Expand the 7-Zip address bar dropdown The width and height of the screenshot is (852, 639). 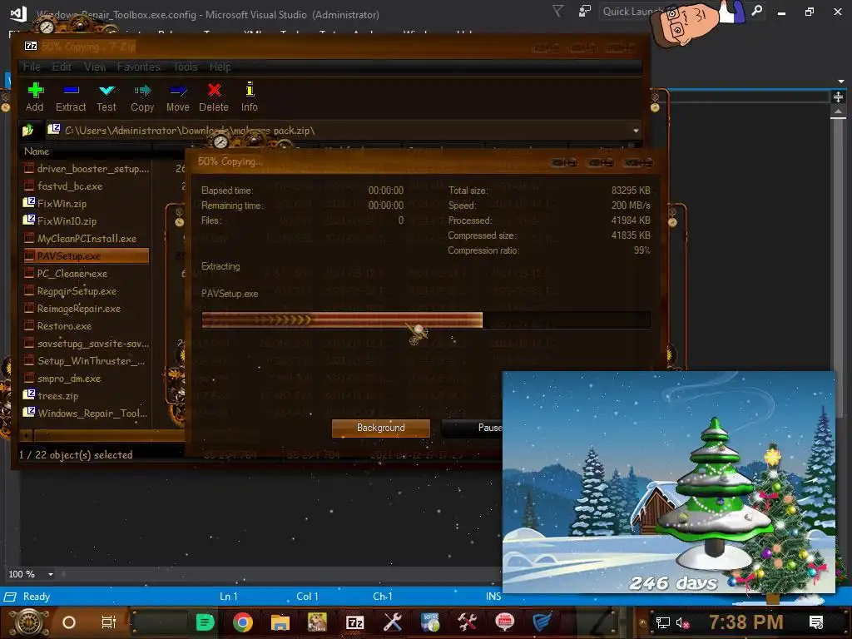[635, 131]
